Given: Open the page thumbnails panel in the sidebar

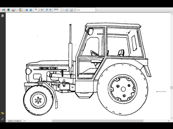Looking at the screenshot, I should pos(2,16).
